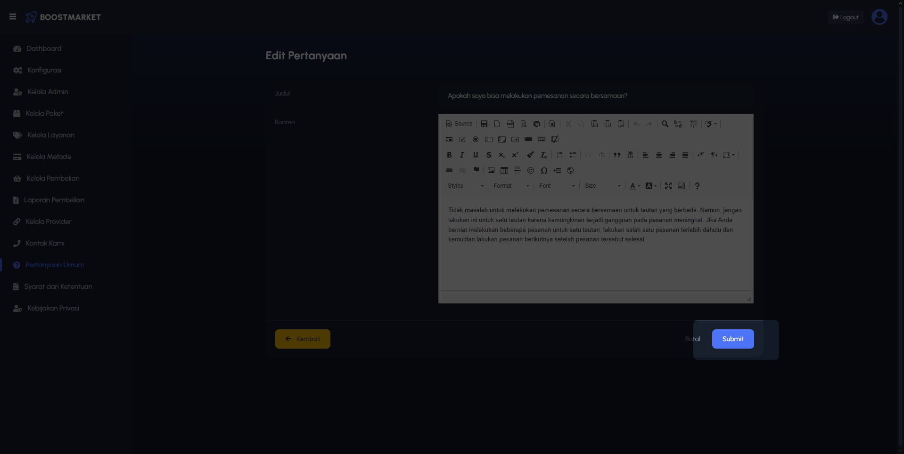This screenshot has height=454, width=904.
Task: Insert an iframe with globe icon
Action: (x=570, y=170)
